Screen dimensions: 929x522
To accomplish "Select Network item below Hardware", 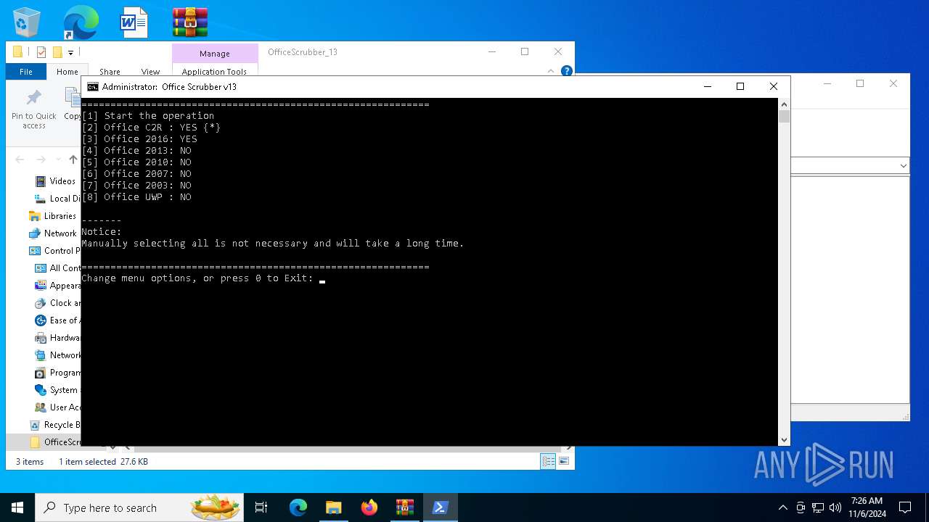I will [x=58, y=355].
